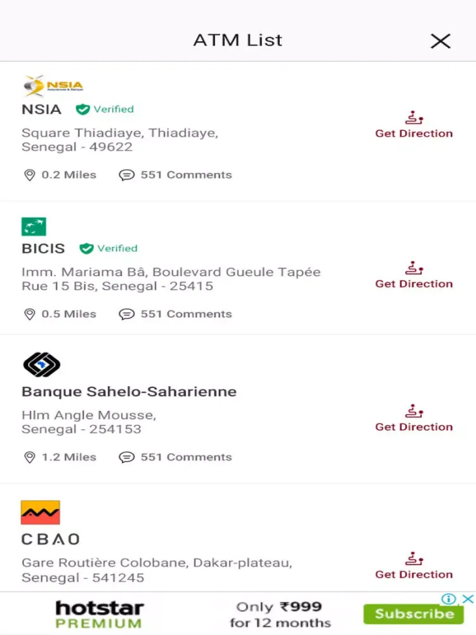The image size is (476, 635).
Task: Close the ATM List screen
Action: (x=440, y=41)
